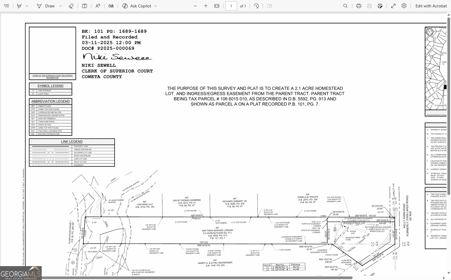451x280 pixels.
Task: Enter full screen mode
Action: click(393, 6)
